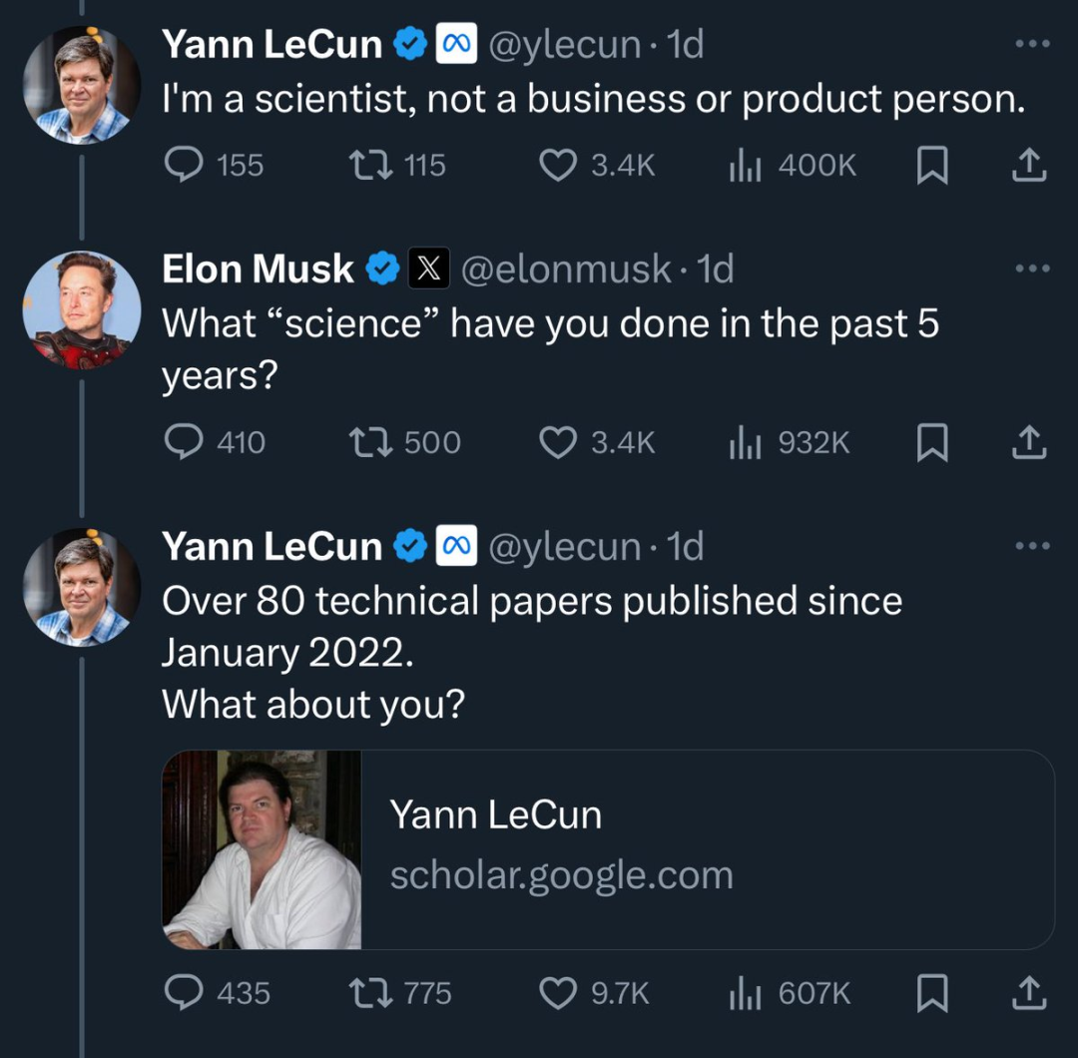Viewport: 1078px width, 1058px height.
Task: Share the tweet with 607K views
Action: 1029,993
